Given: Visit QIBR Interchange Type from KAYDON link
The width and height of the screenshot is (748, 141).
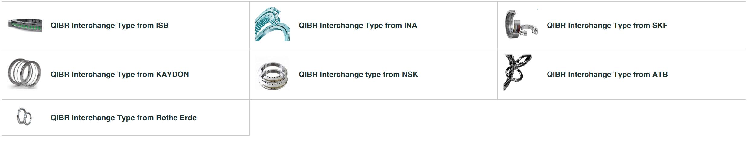Looking at the screenshot, I should (119, 75).
